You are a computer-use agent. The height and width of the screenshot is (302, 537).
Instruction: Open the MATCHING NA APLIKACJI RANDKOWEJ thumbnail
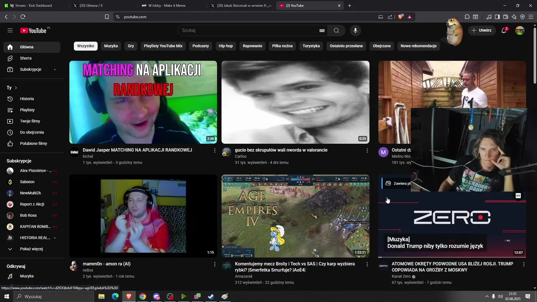pyautogui.click(x=143, y=102)
